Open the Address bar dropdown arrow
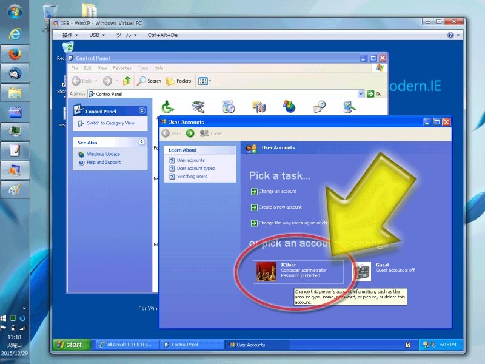This screenshot has height=364, width=485. pos(361,94)
